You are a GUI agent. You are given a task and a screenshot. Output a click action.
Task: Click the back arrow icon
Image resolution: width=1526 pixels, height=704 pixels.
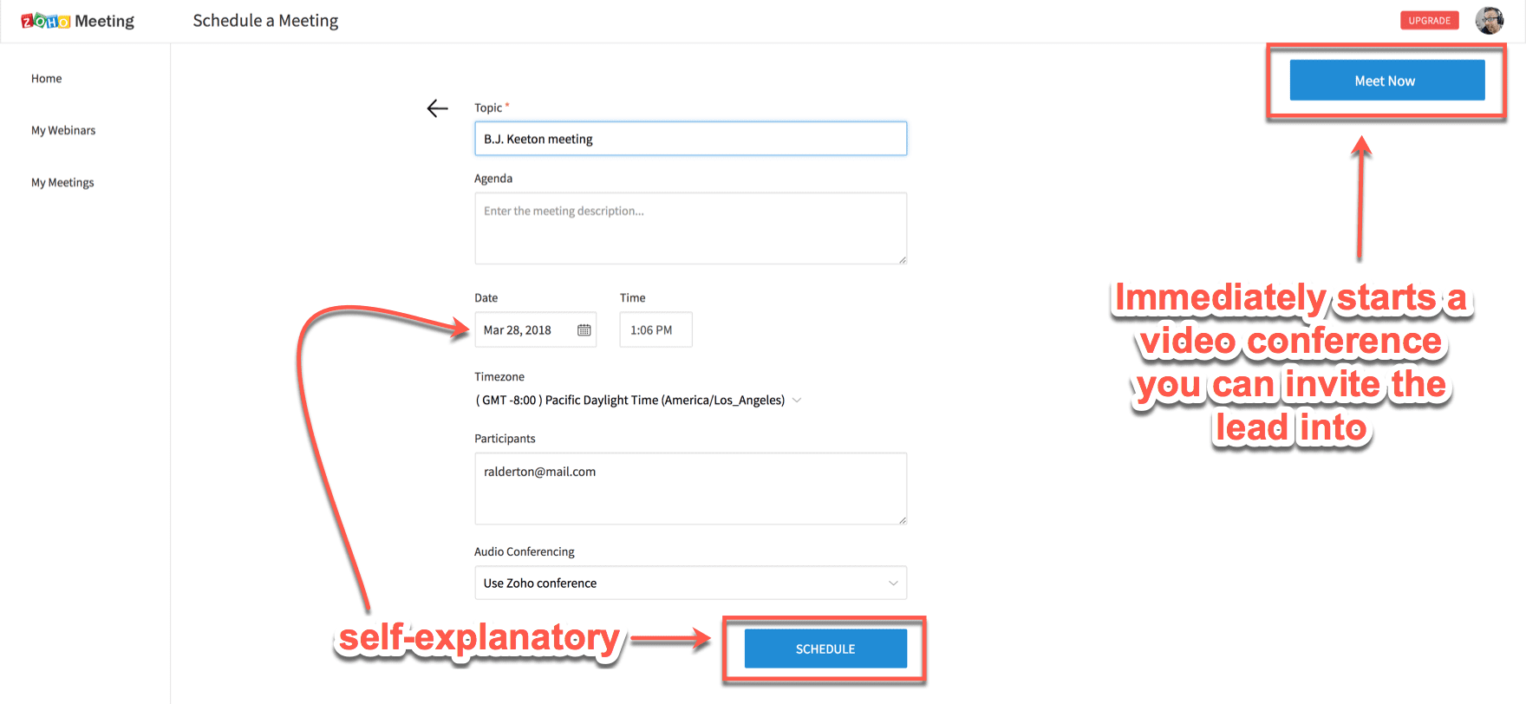click(438, 108)
